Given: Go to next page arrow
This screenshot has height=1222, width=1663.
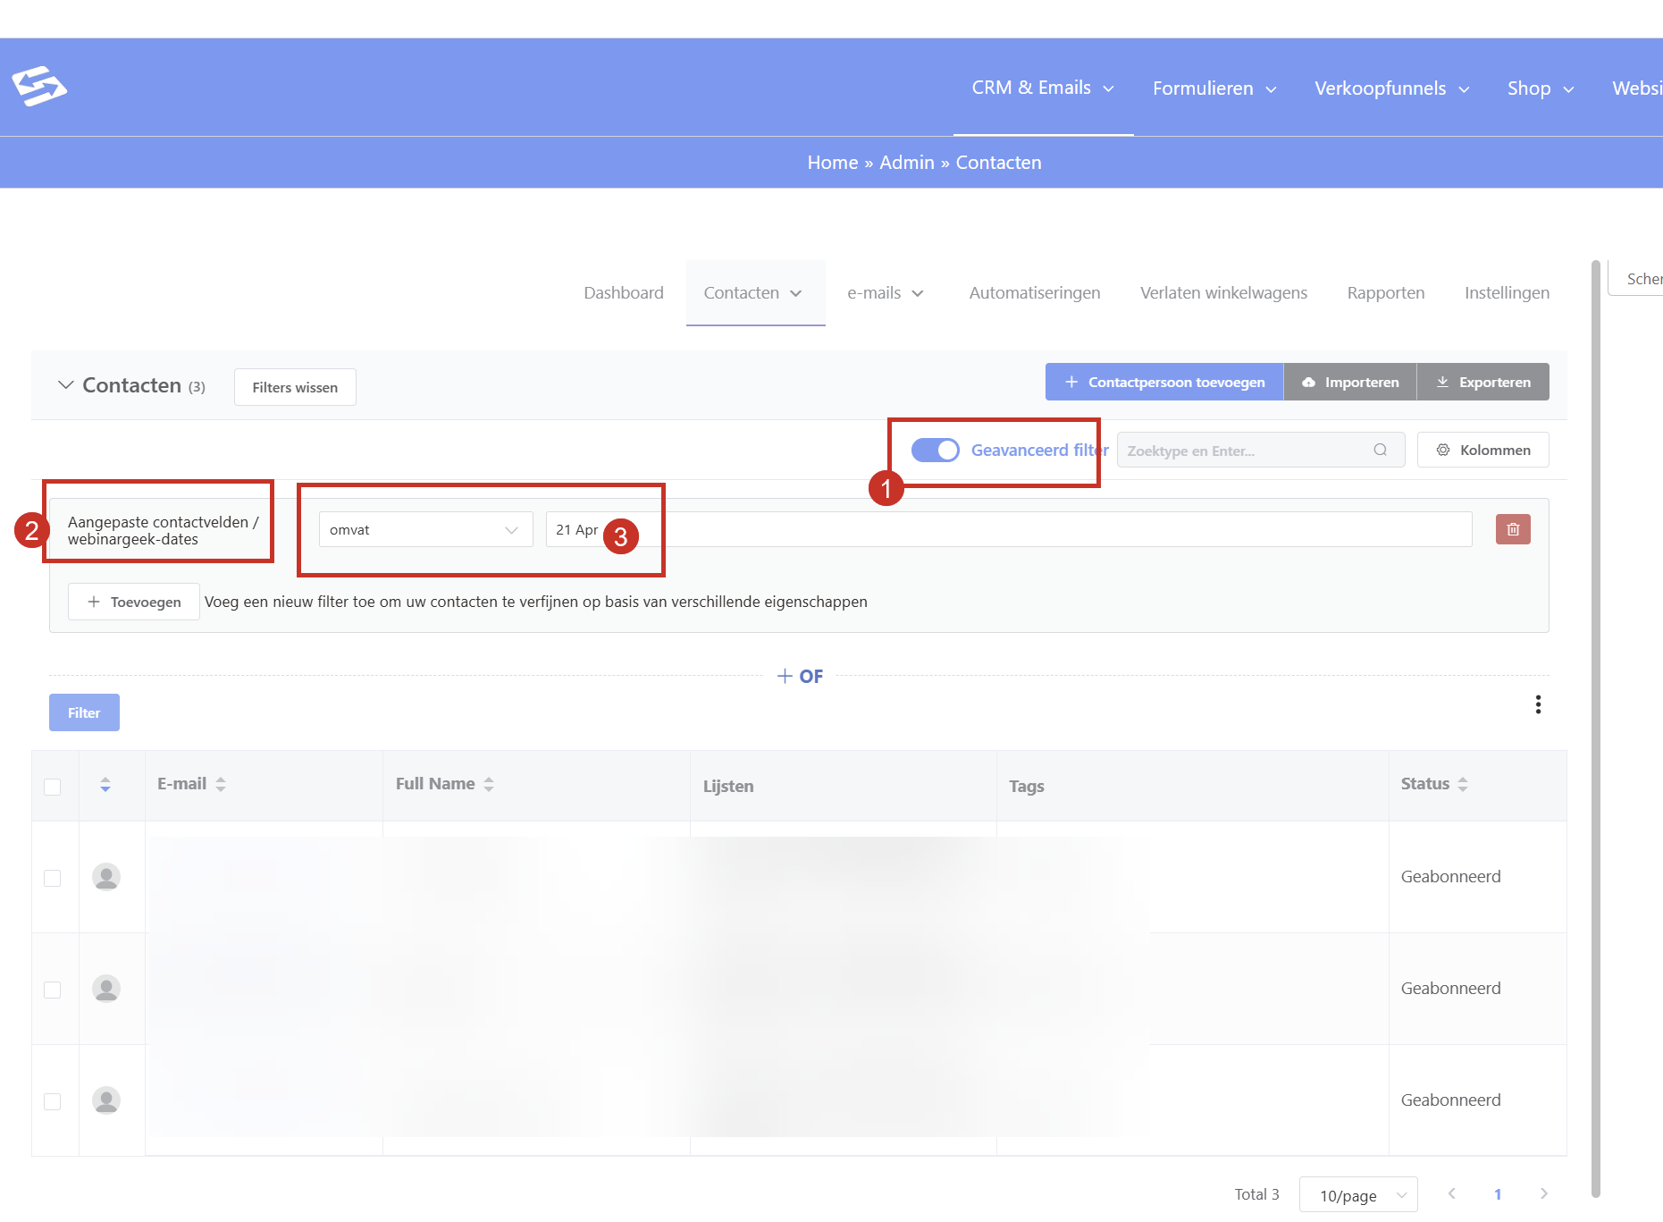Looking at the screenshot, I should [x=1543, y=1194].
